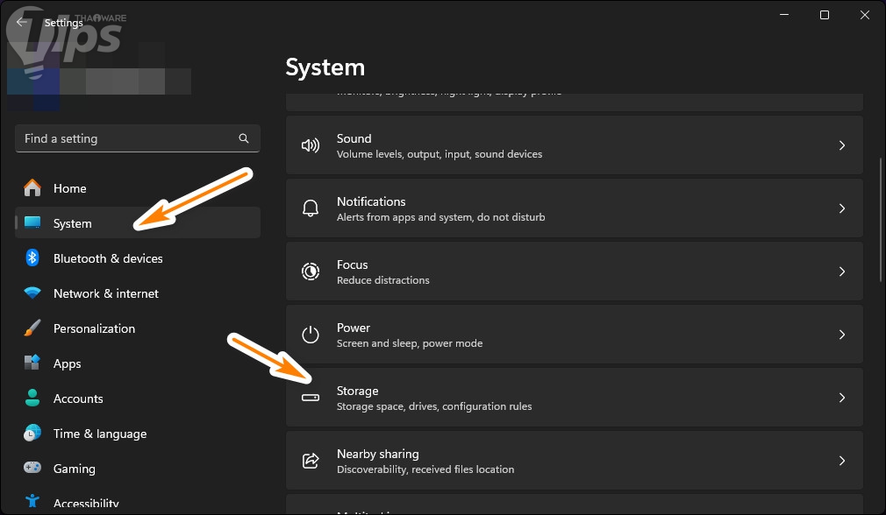886x515 pixels.
Task: Click the Bluetooth icon in sidebar
Action: [x=32, y=258]
